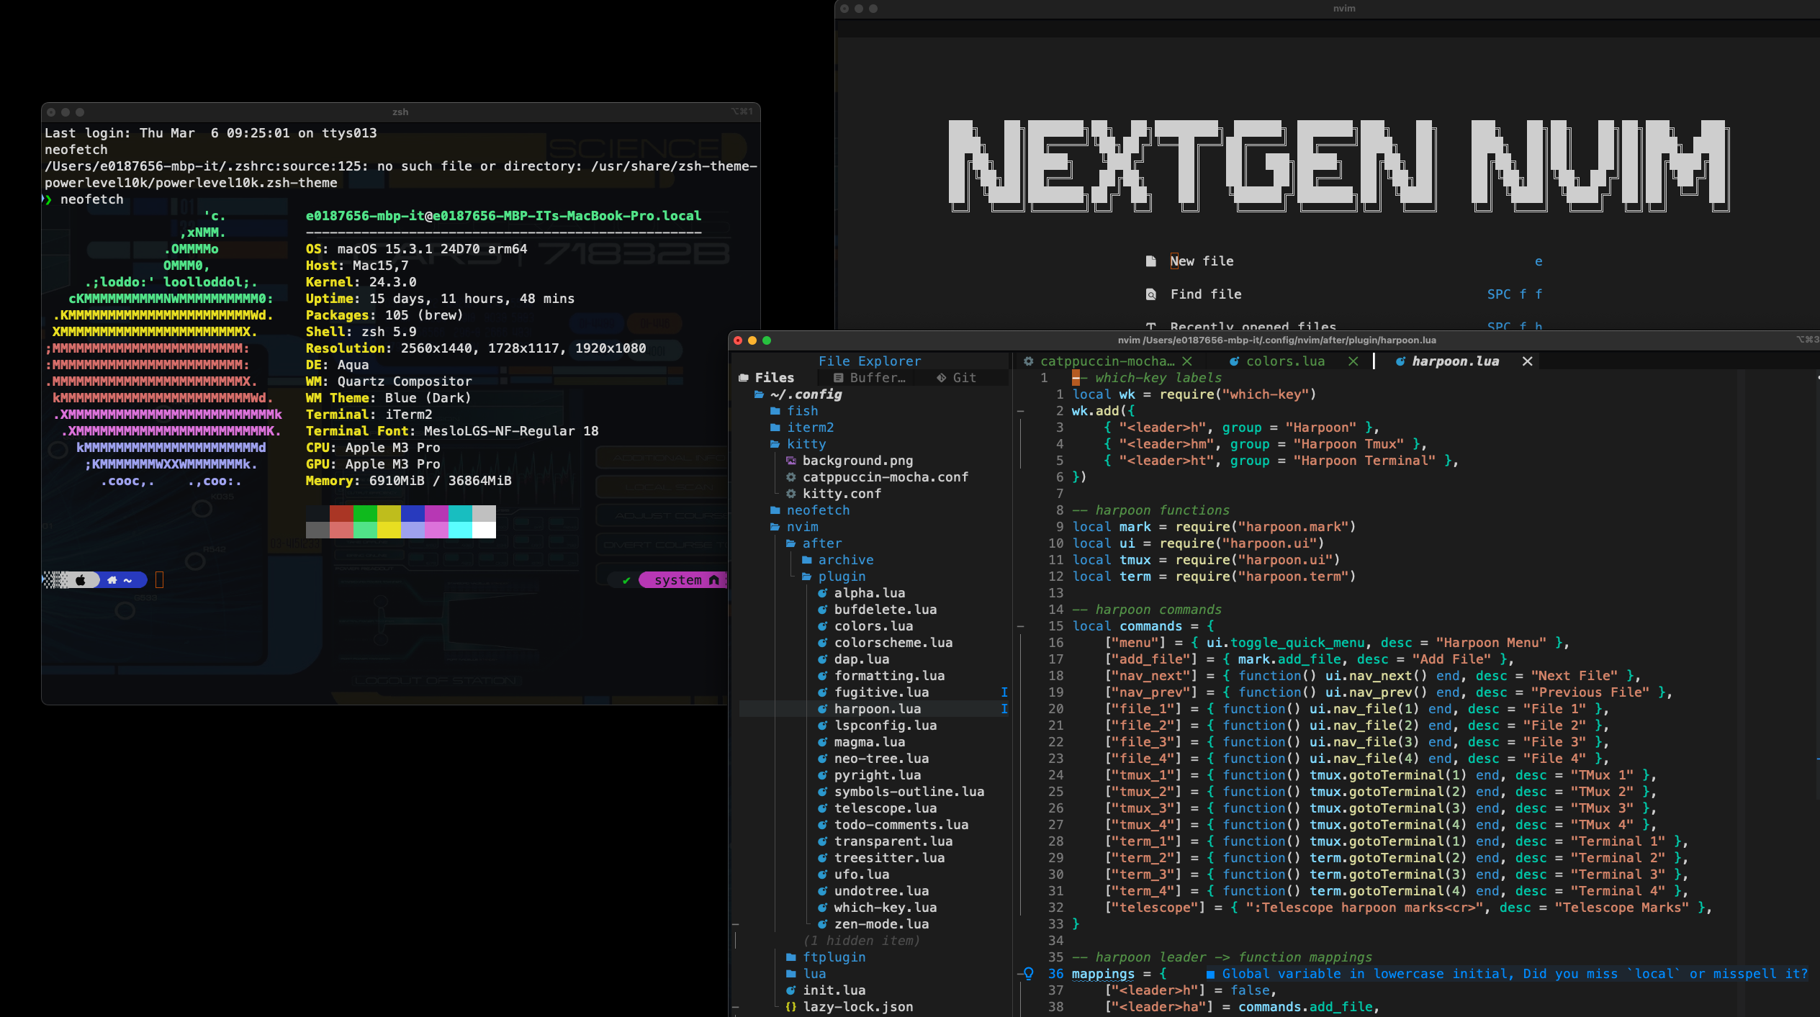Open the Git source in neo-tree
Screen dimensions: 1820x1017
point(956,378)
